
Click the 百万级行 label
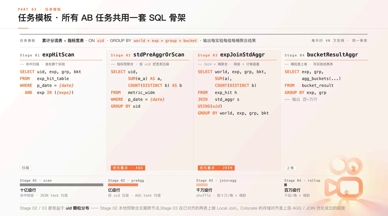pos(292,190)
